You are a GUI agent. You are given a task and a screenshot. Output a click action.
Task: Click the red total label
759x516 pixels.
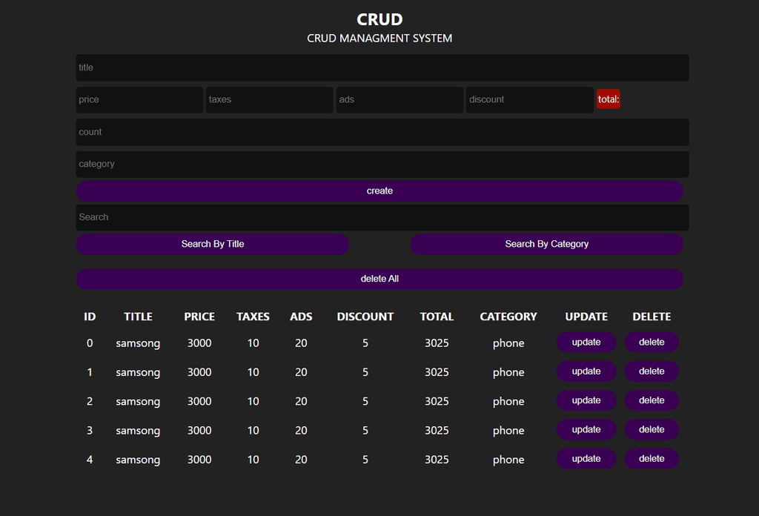point(609,99)
